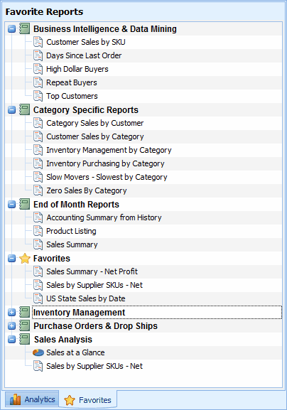Collapse the Business Intelligence & Data Mining group
The height and width of the screenshot is (410, 287).
click(12, 29)
